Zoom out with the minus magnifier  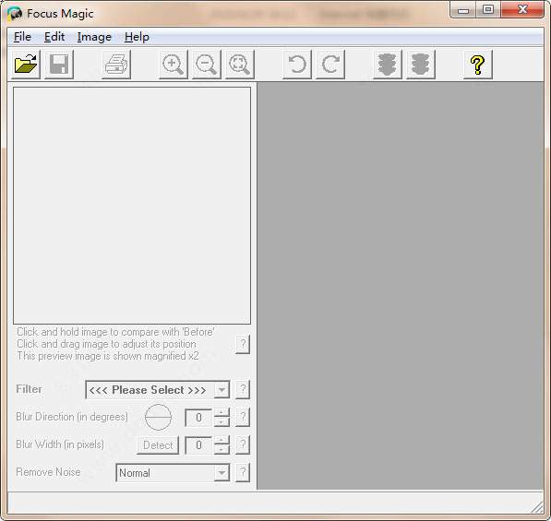[206, 65]
